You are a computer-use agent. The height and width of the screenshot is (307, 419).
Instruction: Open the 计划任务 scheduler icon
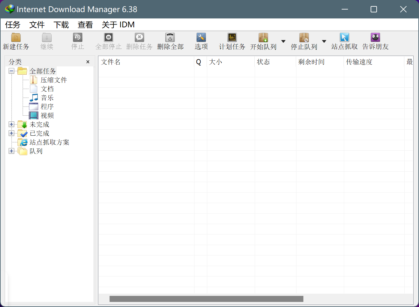232,38
